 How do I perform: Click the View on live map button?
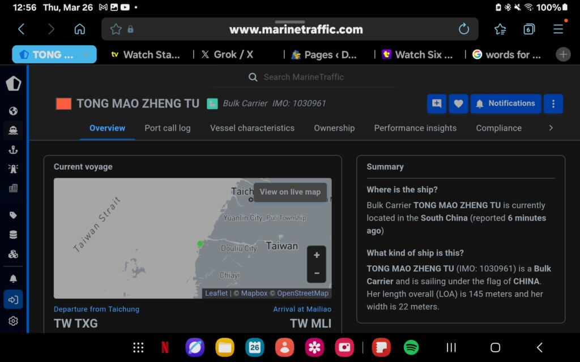click(x=290, y=192)
